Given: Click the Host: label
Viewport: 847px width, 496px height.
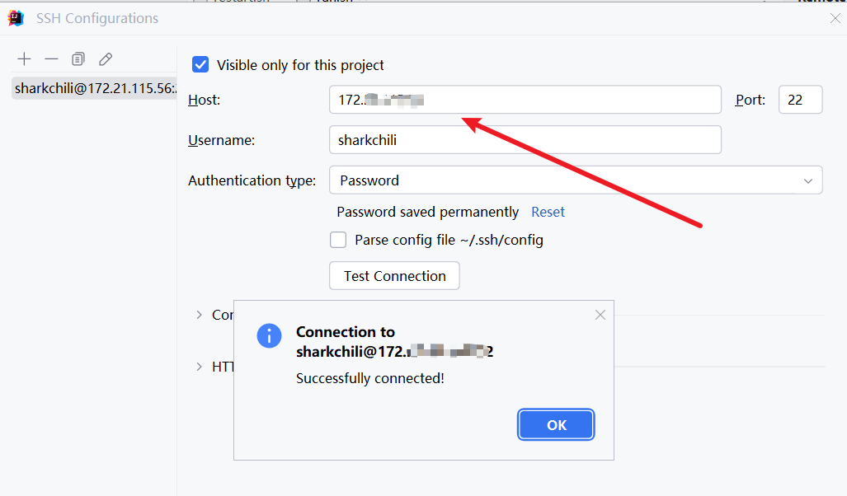Looking at the screenshot, I should point(205,100).
